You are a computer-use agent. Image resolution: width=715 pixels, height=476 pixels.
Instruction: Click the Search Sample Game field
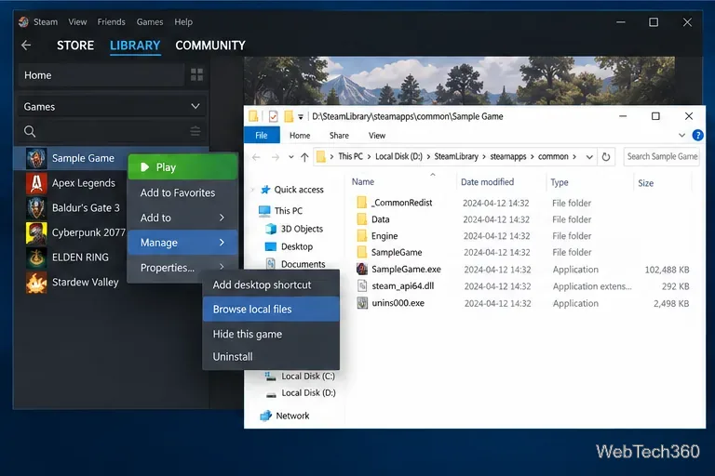click(x=661, y=157)
